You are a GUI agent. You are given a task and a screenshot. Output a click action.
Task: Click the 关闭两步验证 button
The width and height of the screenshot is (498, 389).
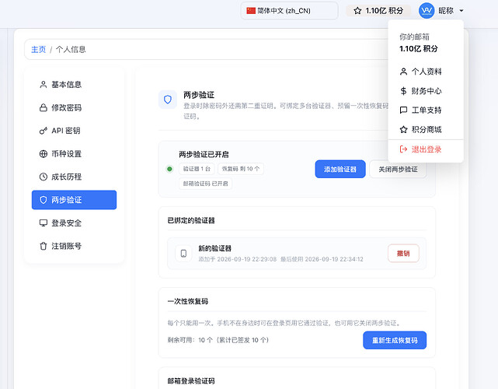pyautogui.click(x=398, y=169)
